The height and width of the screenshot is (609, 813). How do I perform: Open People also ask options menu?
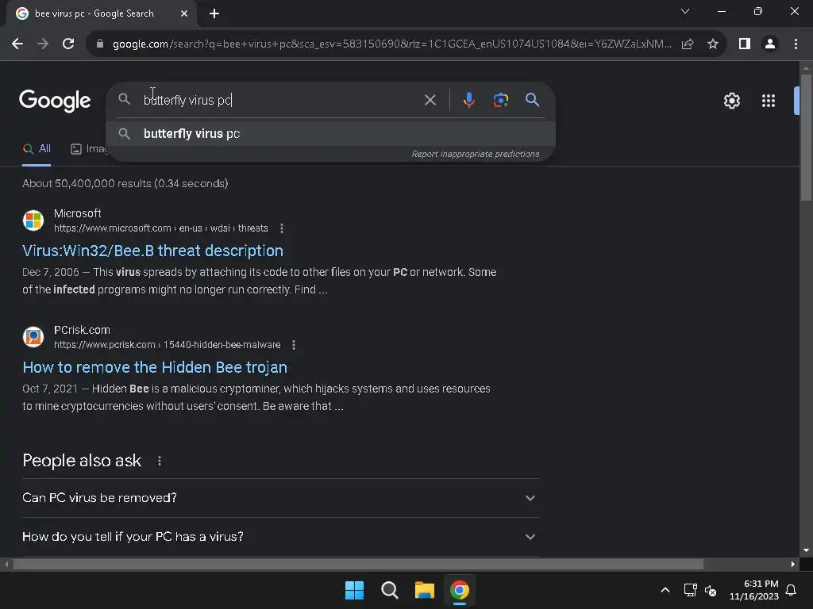pyautogui.click(x=159, y=461)
